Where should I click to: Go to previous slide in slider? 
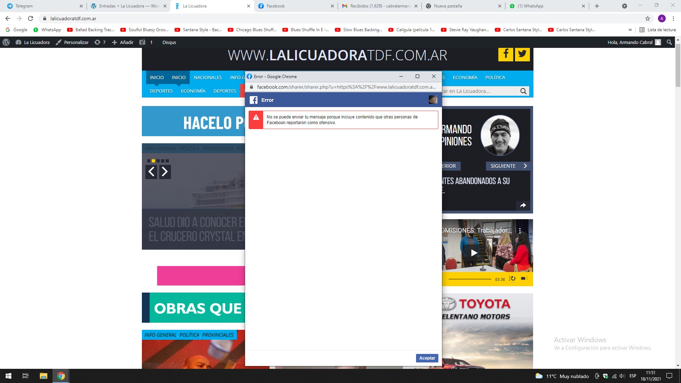tap(151, 172)
